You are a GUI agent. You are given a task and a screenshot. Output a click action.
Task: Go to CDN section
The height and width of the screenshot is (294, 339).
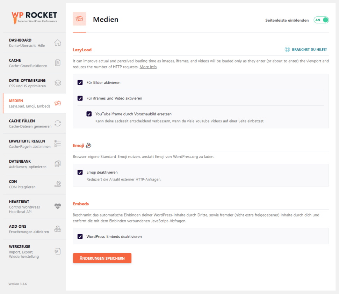coord(34,184)
